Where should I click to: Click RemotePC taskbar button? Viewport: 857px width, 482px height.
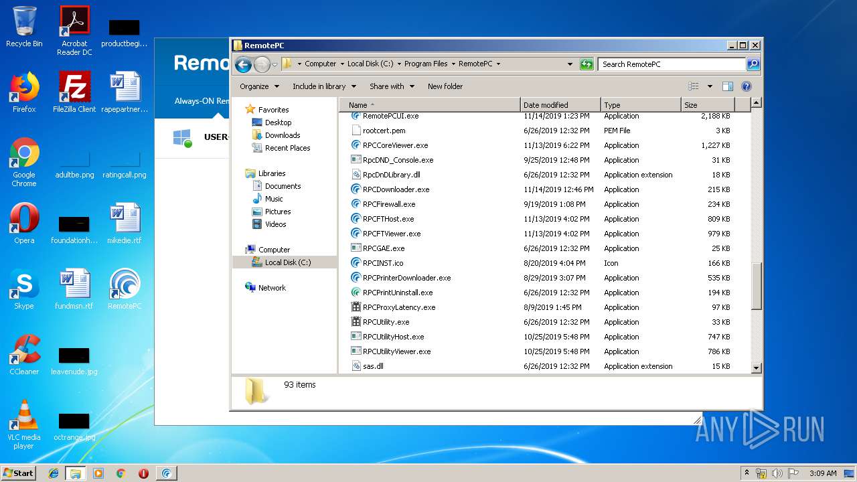pos(166,473)
